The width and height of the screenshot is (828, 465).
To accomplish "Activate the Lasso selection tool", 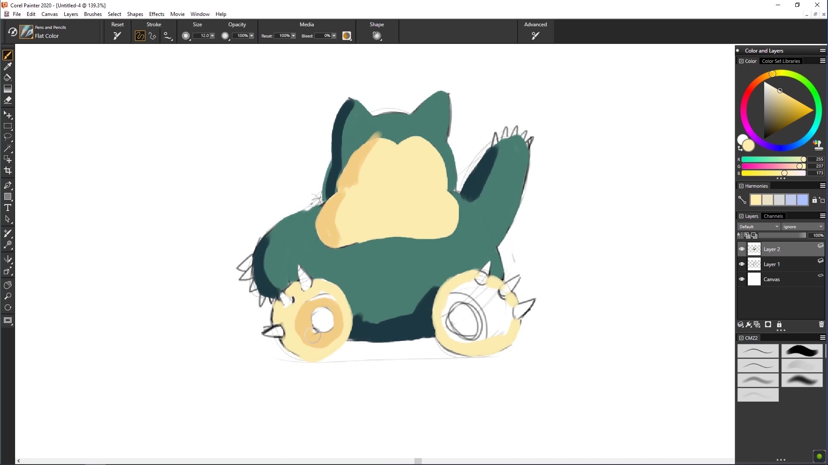I will (8, 137).
